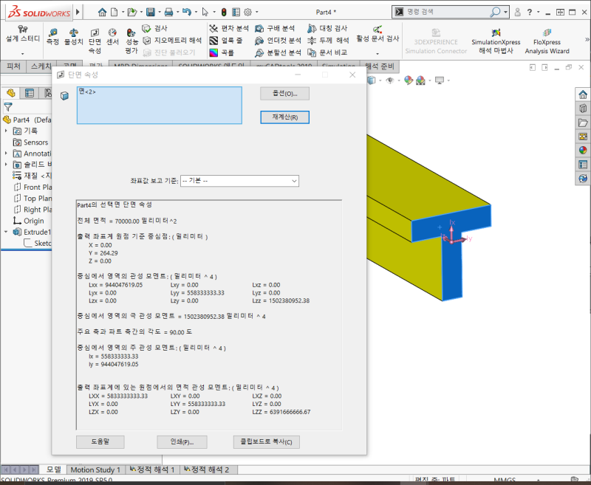Image resolution: width=591 pixels, height=485 pixels.
Task: Start Parting Line Analysis (분할선 분석)
Action: pos(278,52)
